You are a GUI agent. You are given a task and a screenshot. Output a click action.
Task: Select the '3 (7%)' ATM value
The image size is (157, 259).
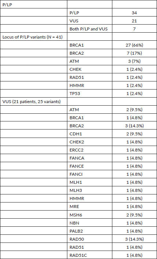[x=134, y=61]
